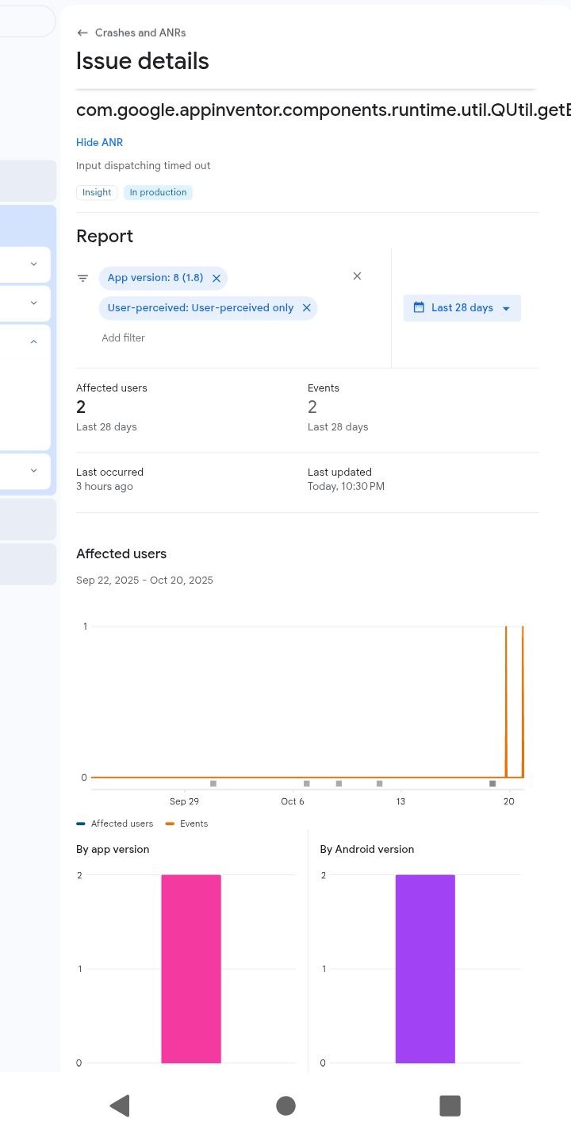Click the back arrow to Crashes and ANRs
The image size is (571, 1138).
coord(82,33)
